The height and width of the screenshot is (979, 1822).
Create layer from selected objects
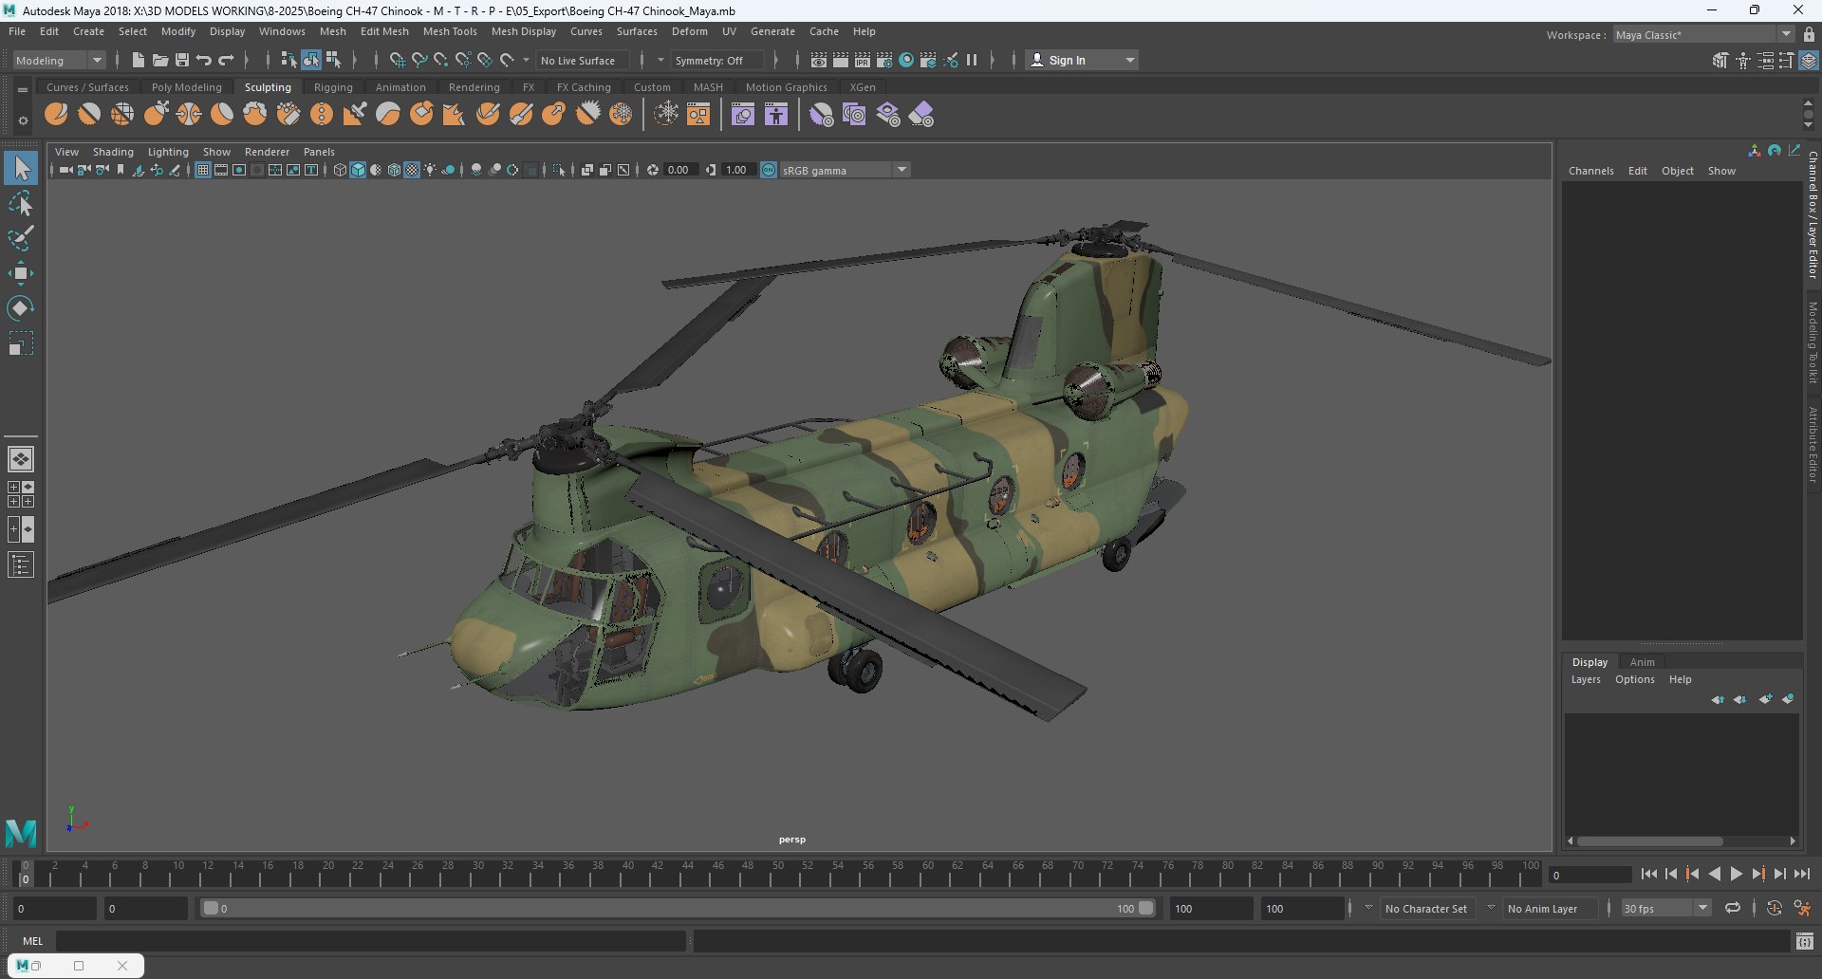[1788, 699]
